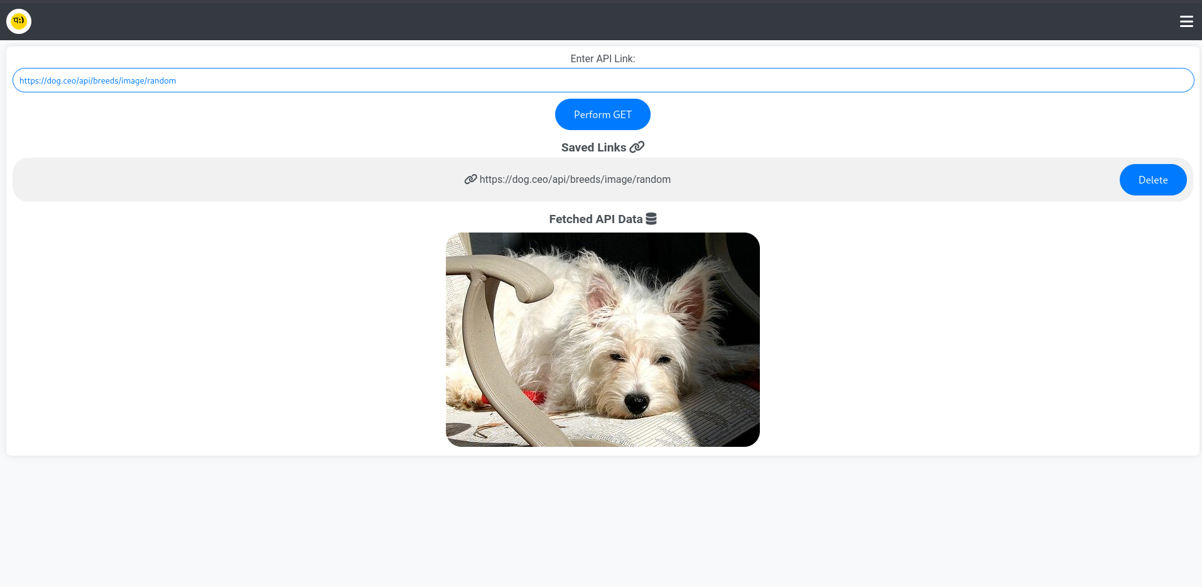
Task: Click the "Saved Links" heading text
Action: click(x=593, y=148)
